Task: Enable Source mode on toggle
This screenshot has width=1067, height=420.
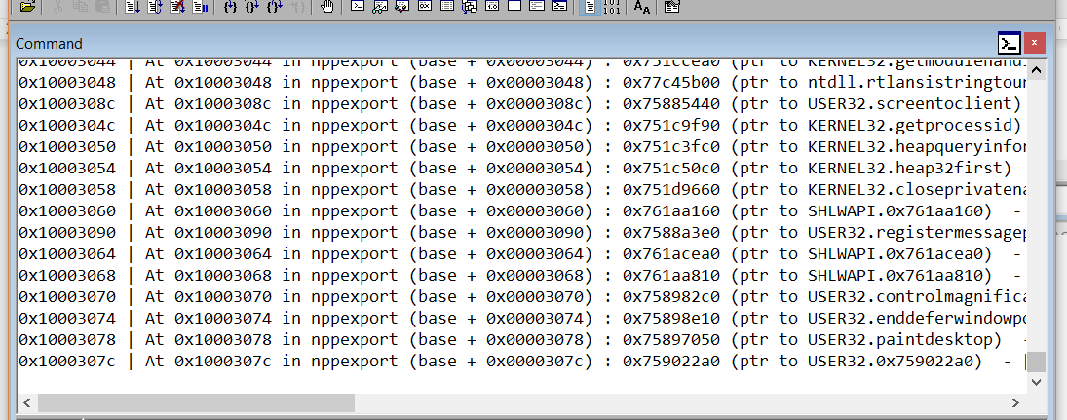Action: click(x=589, y=7)
